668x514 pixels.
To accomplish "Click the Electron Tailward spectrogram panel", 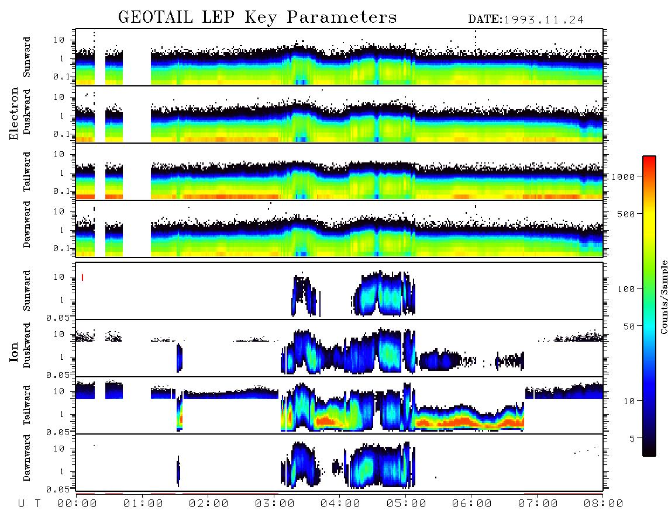I will tap(339, 172).
